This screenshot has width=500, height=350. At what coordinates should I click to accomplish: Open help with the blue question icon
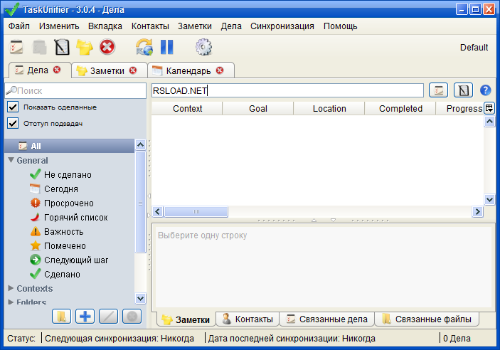click(x=485, y=90)
